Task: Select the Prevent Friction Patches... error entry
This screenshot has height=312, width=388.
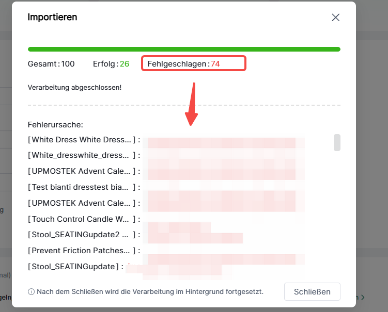Action: (x=84, y=251)
